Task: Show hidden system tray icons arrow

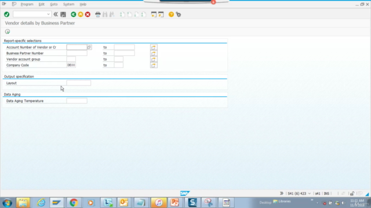Action: click(317, 203)
